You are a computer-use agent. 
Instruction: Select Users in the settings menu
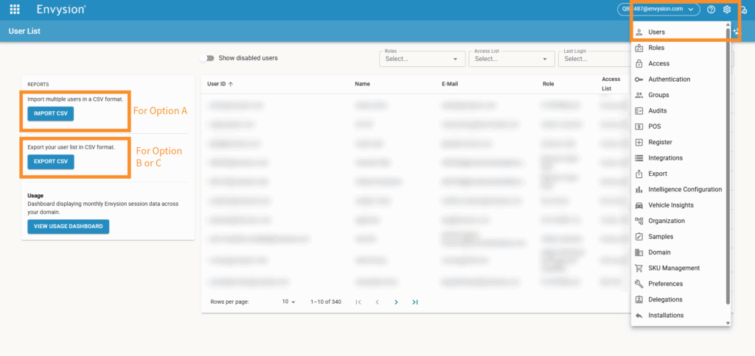click(x=657, y=32)
